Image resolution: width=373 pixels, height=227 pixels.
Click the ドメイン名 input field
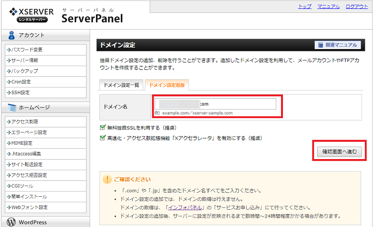coord(215,104)
